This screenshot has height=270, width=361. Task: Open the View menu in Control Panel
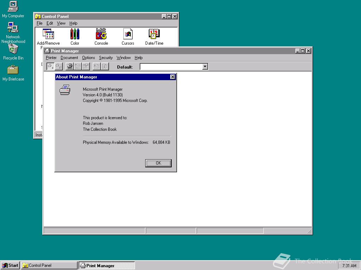61,23
